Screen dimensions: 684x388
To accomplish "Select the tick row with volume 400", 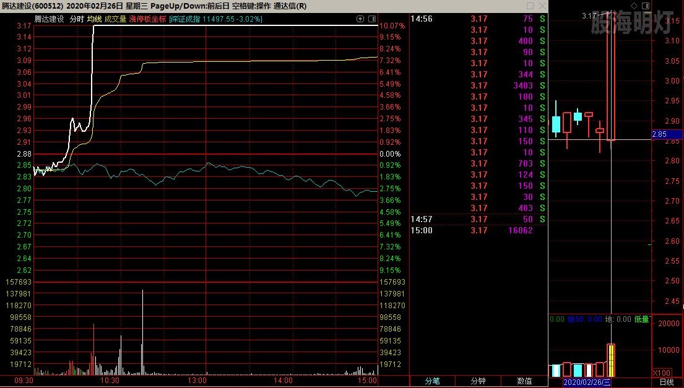I will pos(478,41).
